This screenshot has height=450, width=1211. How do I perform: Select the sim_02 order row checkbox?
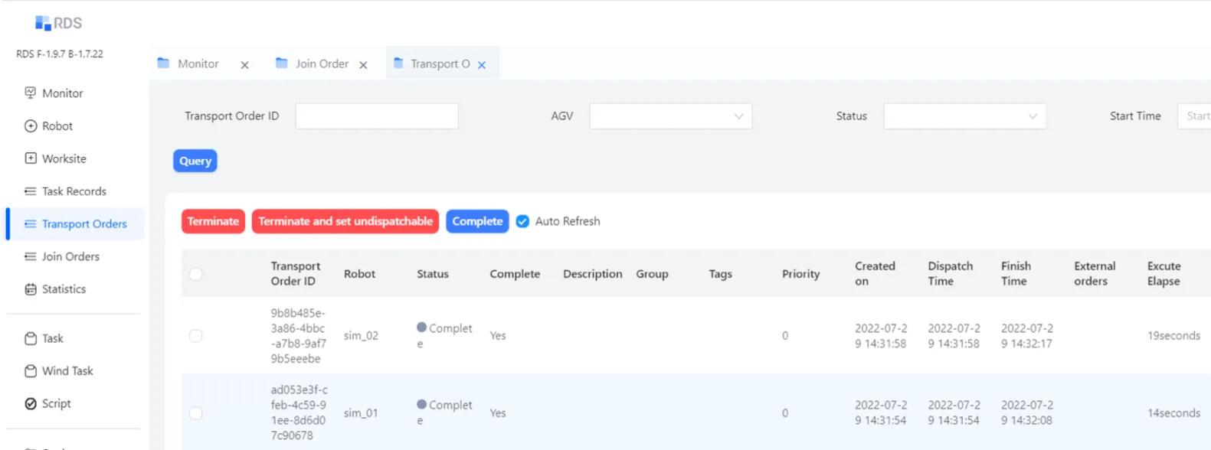point(196,336)
